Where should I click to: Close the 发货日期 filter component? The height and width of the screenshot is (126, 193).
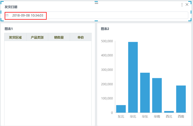pyautogui.click(x=187, y=4)
